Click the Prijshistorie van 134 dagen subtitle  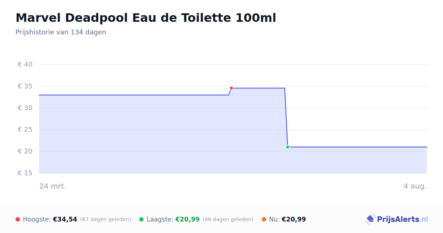[61, 32]
